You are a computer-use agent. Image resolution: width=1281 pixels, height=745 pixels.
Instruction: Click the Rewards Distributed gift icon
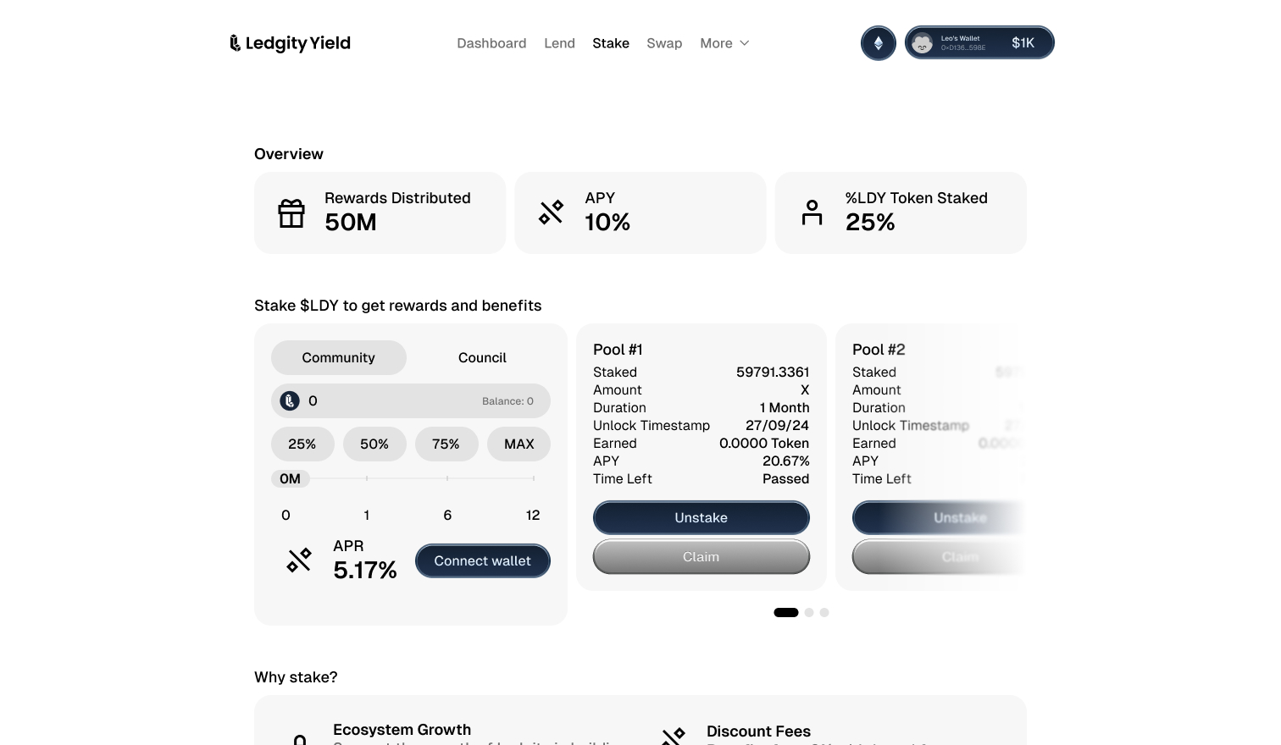pos(291,213)
